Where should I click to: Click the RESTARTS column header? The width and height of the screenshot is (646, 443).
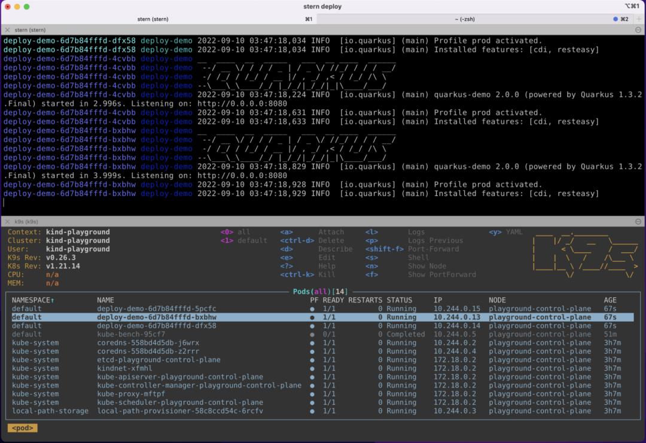click(x=365, y=300)
